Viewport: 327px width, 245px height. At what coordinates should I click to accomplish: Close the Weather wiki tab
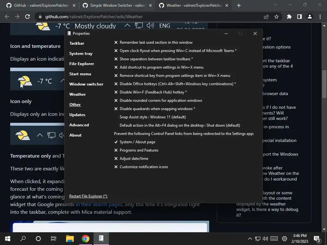[x=227, y=5]
